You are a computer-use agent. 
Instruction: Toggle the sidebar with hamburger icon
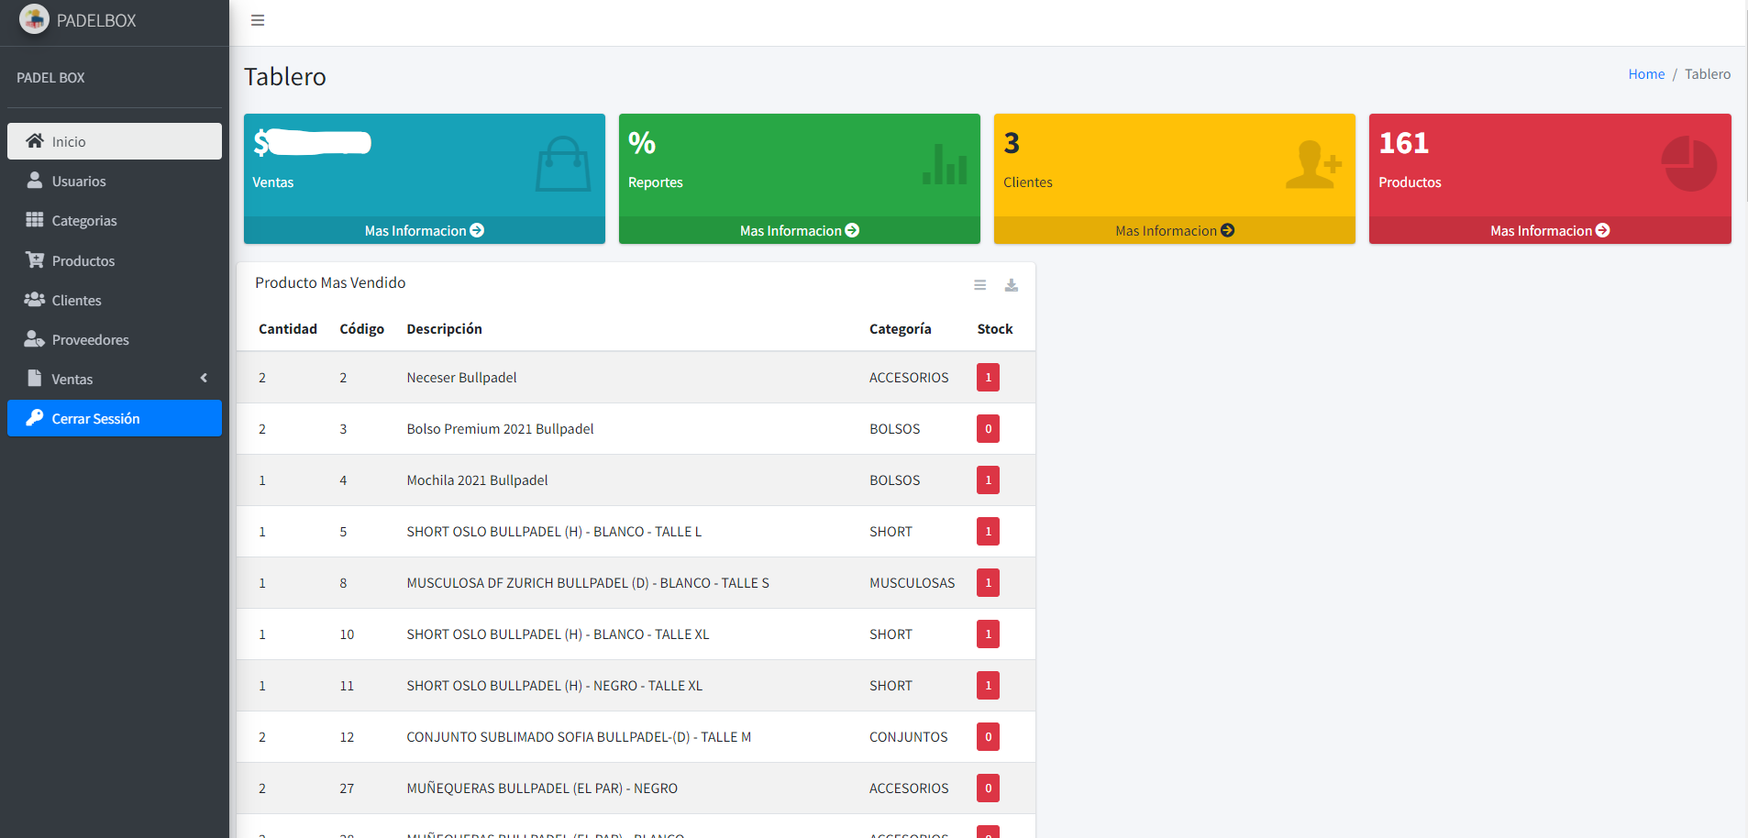coord(258,20)
